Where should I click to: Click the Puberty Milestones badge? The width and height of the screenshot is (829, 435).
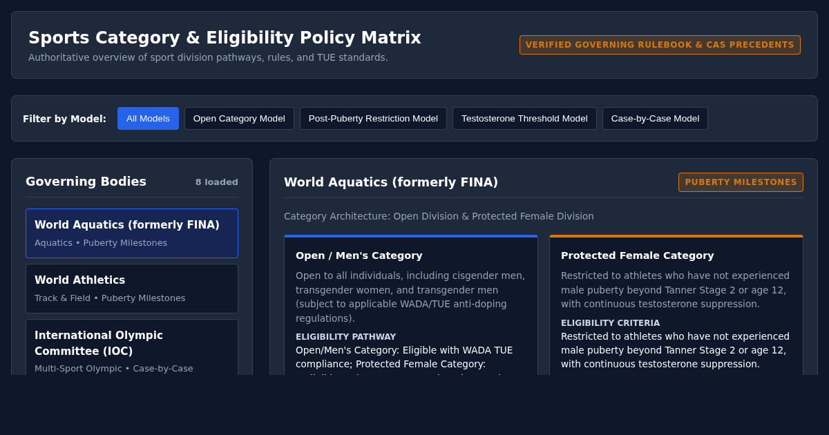[x=741, y=182]
